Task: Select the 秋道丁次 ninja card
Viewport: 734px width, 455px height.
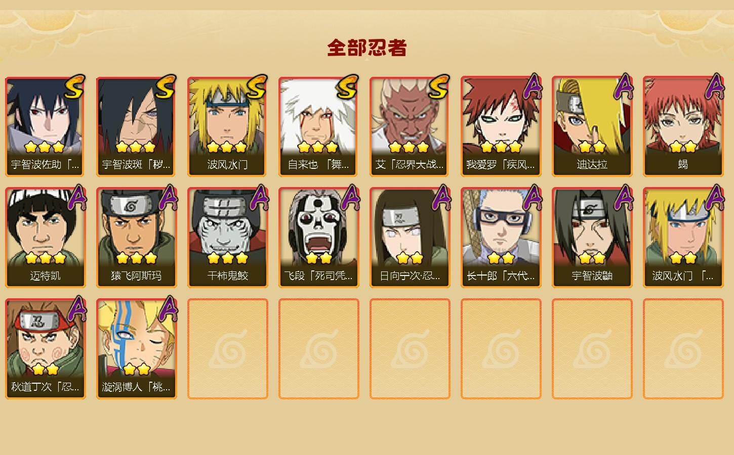Action: pyautogui.click(x=46, y=349)
